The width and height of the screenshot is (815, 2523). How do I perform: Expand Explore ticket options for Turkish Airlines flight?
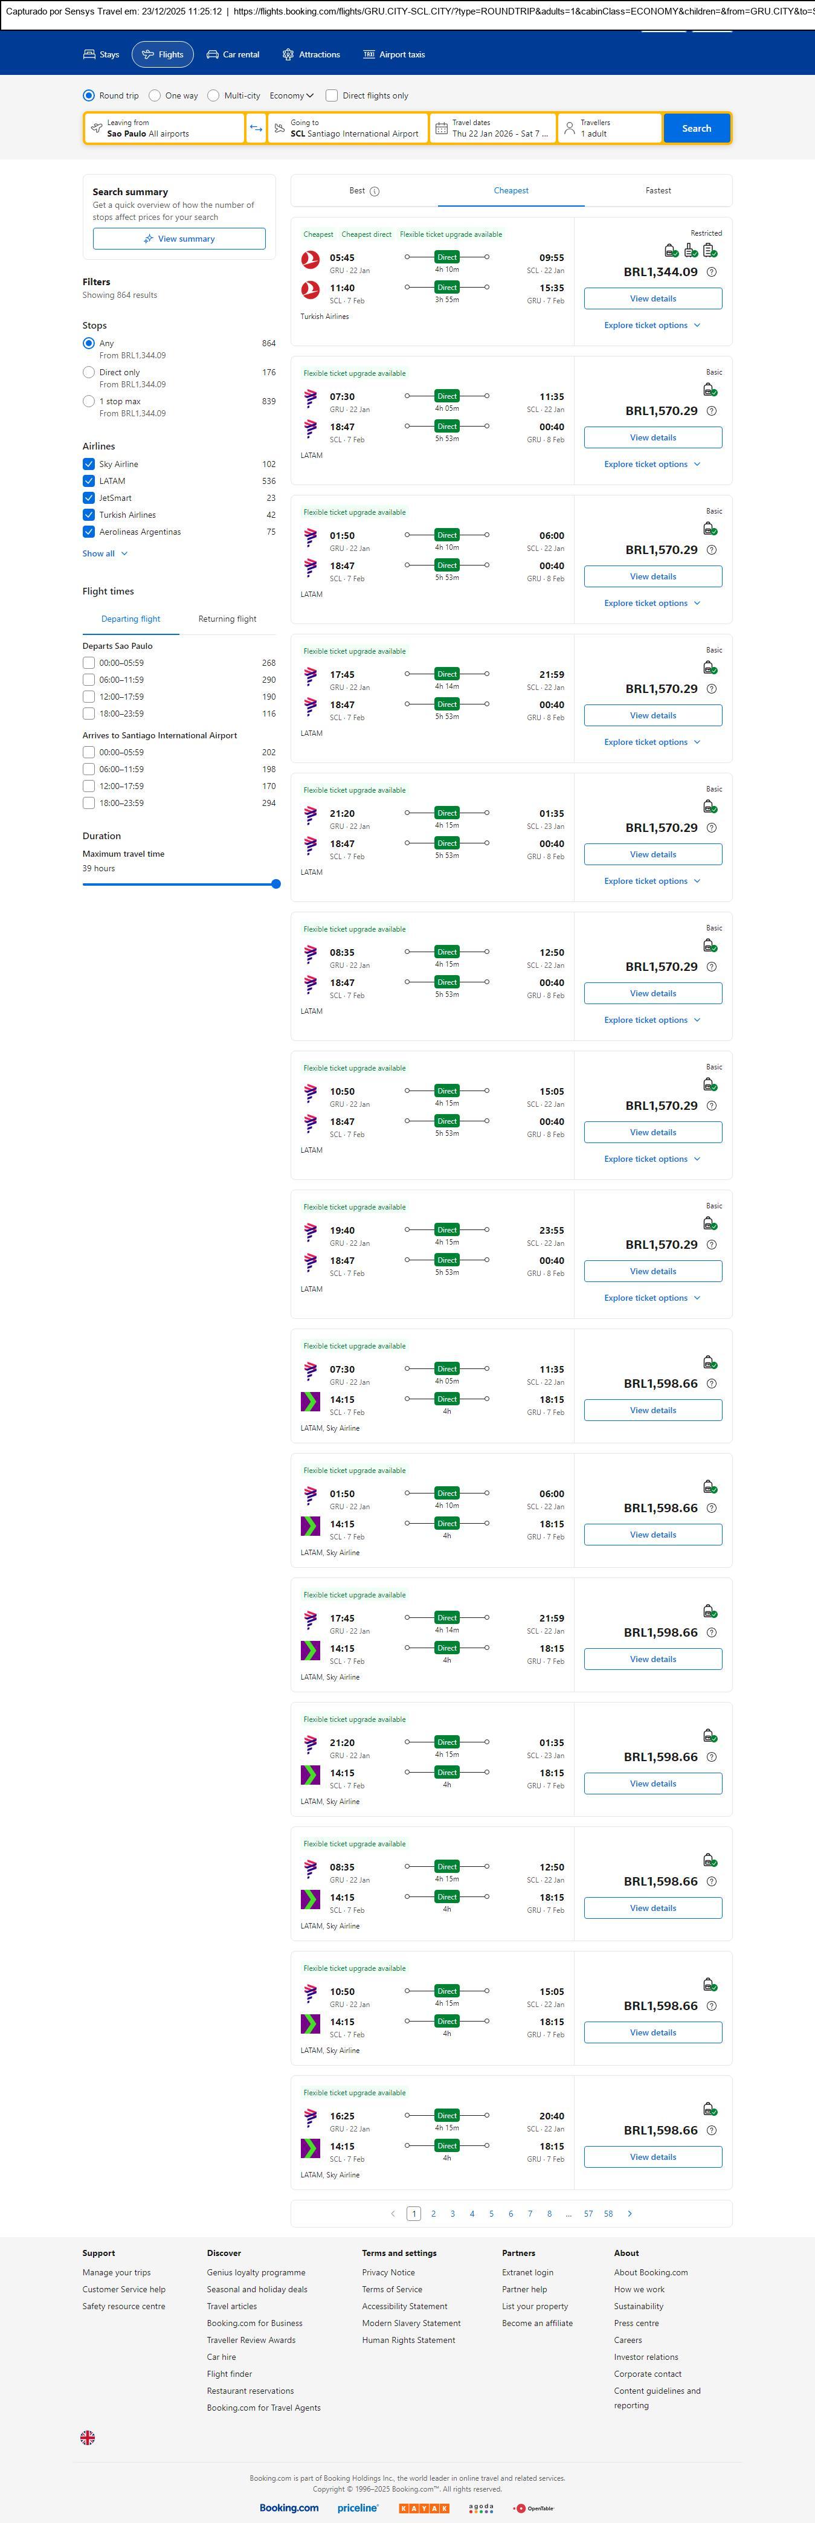pos(652,325)
